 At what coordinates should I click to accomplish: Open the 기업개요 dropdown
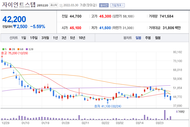(x=118, y=5)
